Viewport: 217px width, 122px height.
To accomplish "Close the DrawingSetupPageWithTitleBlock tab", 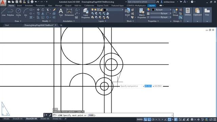I will 56,25.
